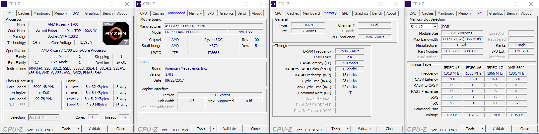539x134 pixels.
Task: Click the Tools button in the CPU window
Action: click(x=66, y=129)
